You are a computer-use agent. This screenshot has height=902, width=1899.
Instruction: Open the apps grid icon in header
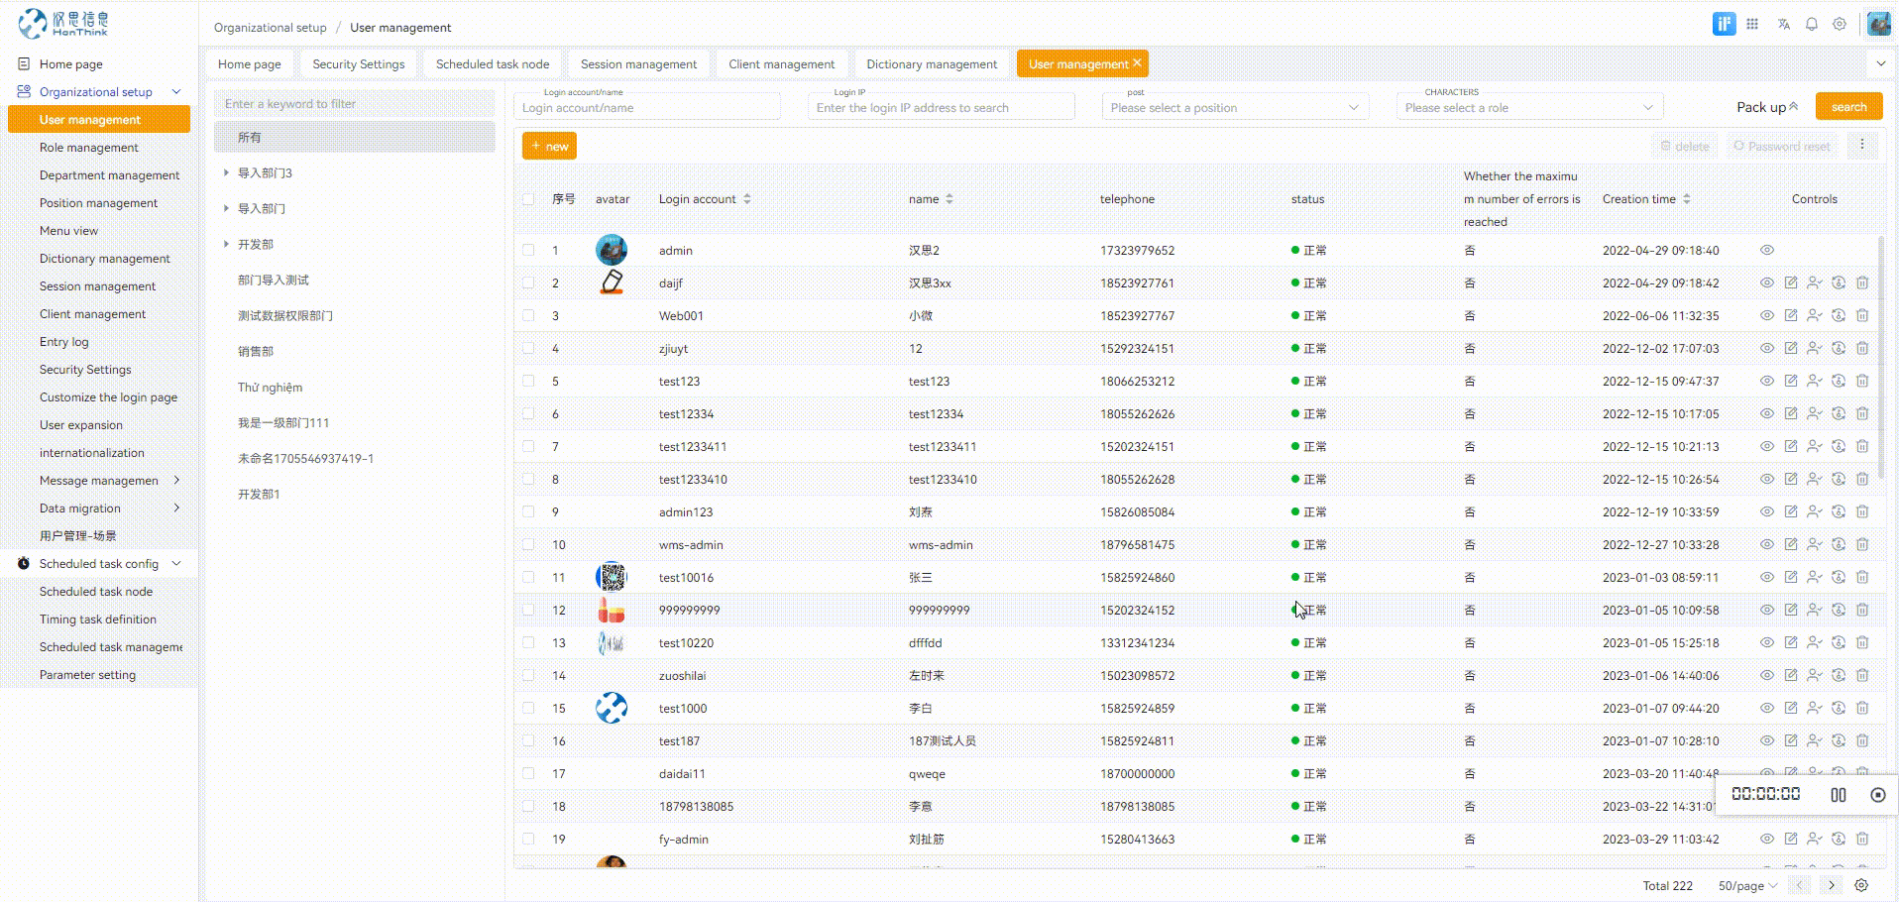click(x=1752, y=25)
